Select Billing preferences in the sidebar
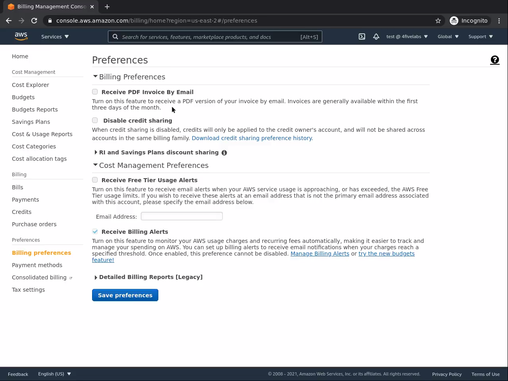This screenshot has width=508, height=381. pyautogui.click(x=41, y=253)
